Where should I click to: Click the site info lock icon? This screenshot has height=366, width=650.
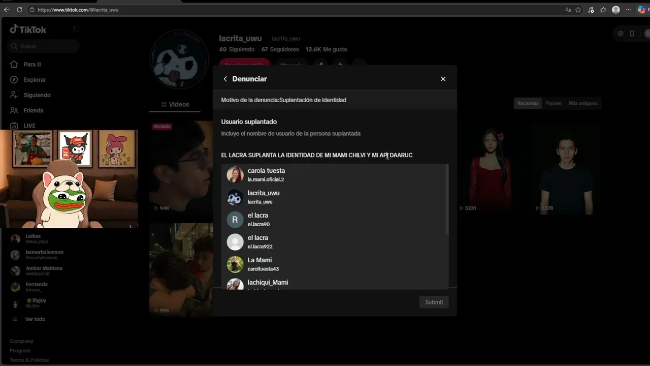point(32,10)
